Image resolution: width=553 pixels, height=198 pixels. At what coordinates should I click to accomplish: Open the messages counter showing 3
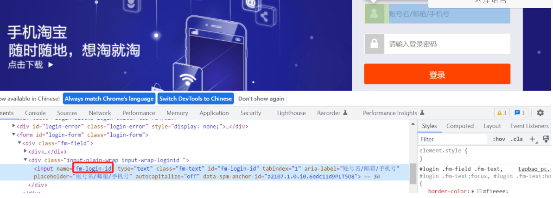(x=520, y=113)
